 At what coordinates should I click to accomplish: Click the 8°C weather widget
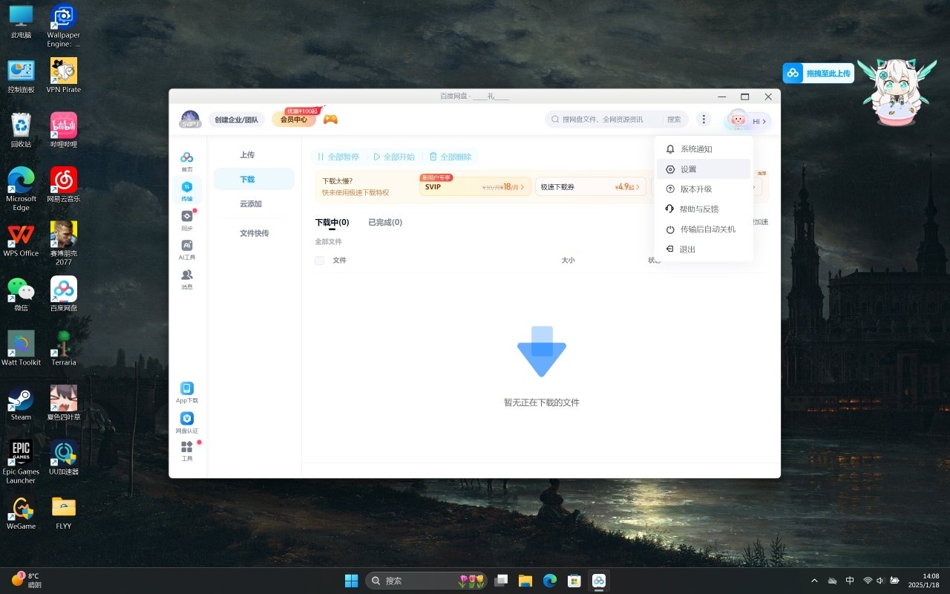coord(26,580)
